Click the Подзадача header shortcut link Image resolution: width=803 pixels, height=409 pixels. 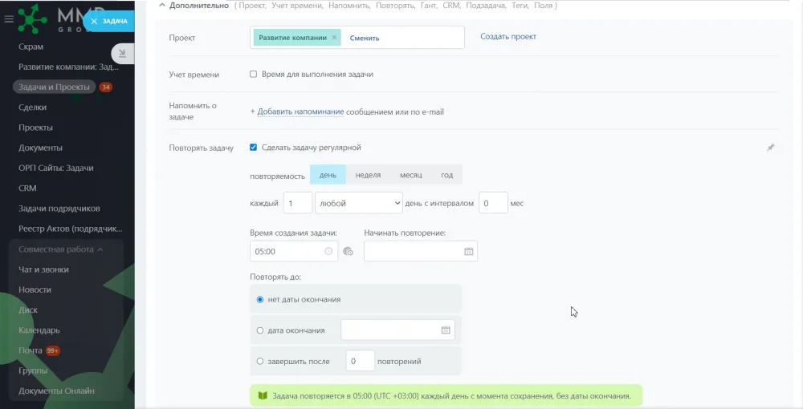pyautogui.click(x=486, y=6)
